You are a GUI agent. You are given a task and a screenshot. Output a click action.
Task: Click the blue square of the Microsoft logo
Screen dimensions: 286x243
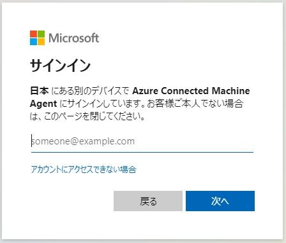point(33,42)
